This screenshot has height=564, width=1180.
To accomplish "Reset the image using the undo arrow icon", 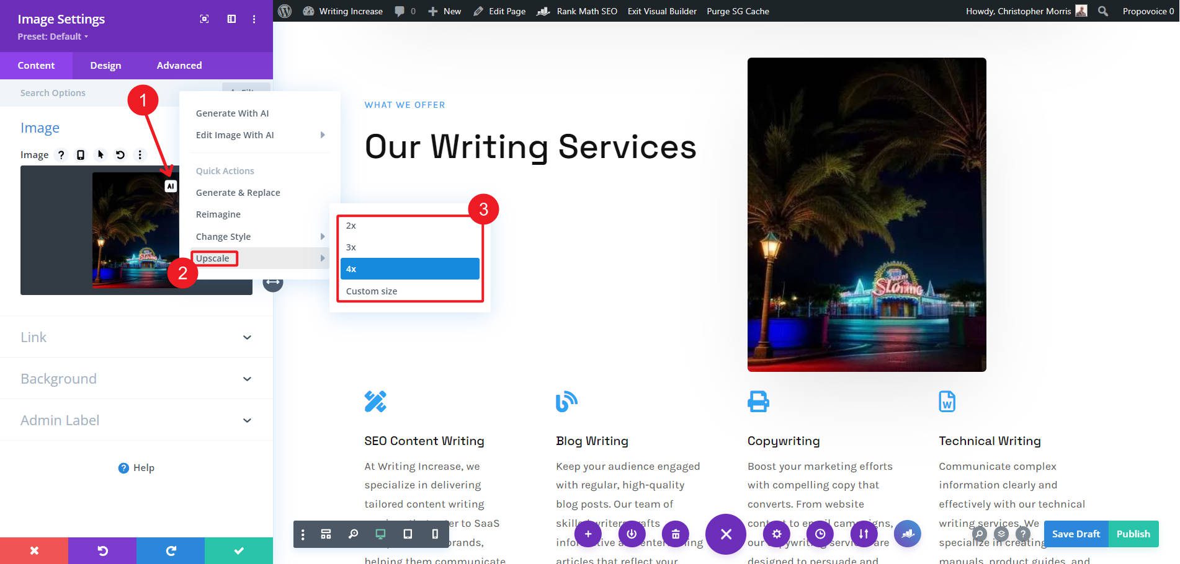I will tap(120, 154).
